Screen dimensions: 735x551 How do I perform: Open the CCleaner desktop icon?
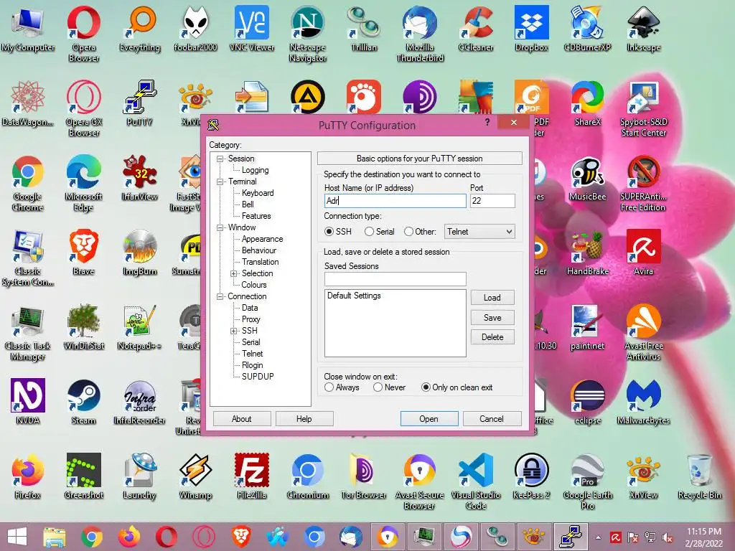pos(476,28)
